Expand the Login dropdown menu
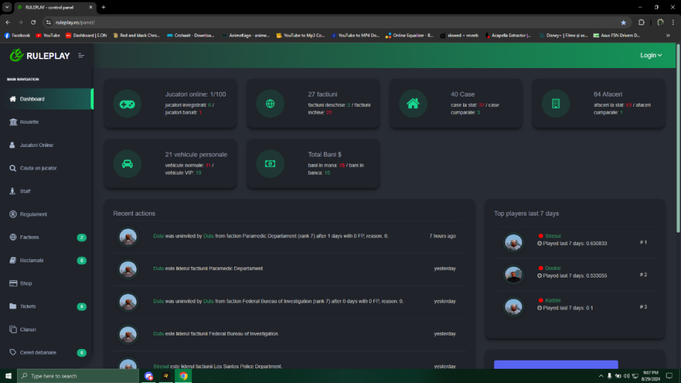Screen dimensions: 681x383 click(651, 56)
